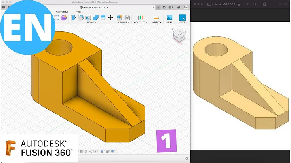Click the Insert image icon
Viewport: 291px width, 163px height.
click(x=170, y=18)
